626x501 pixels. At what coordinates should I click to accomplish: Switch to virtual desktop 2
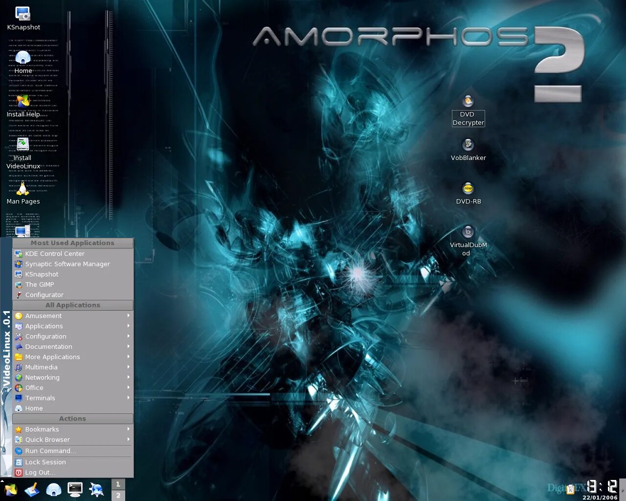pos(118,495)
